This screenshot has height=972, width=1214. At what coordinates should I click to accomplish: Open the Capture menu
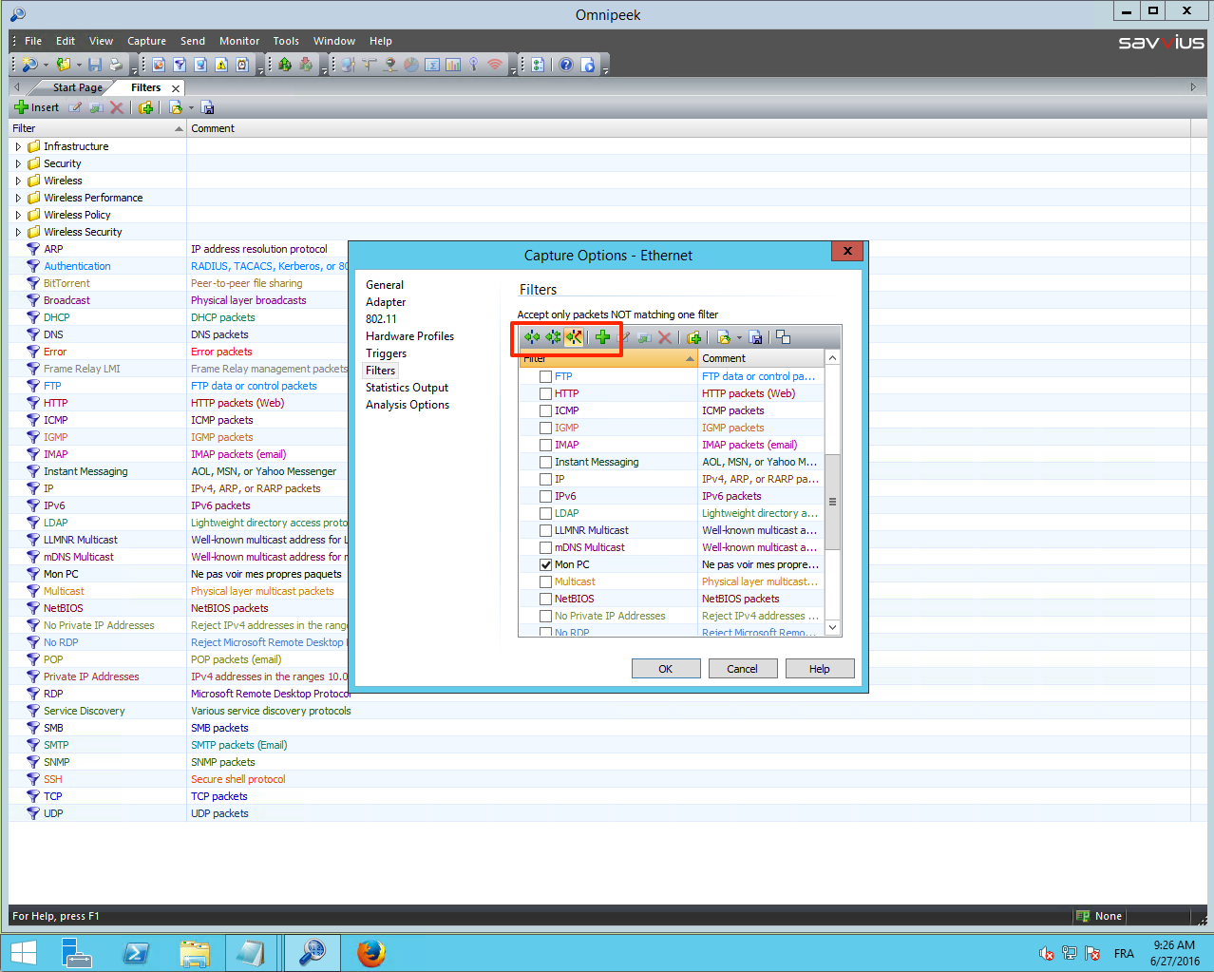click(146, 41)
